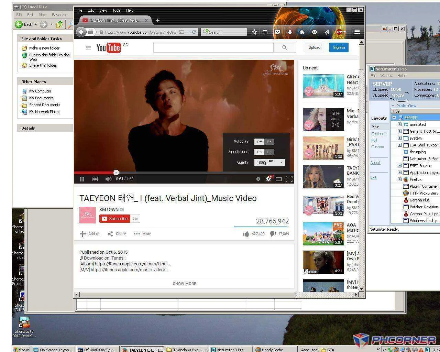Switch to NetLimiter 3 Pro taskbar button
The height and width of the screenshot is (352, 440).
(231, 349)
